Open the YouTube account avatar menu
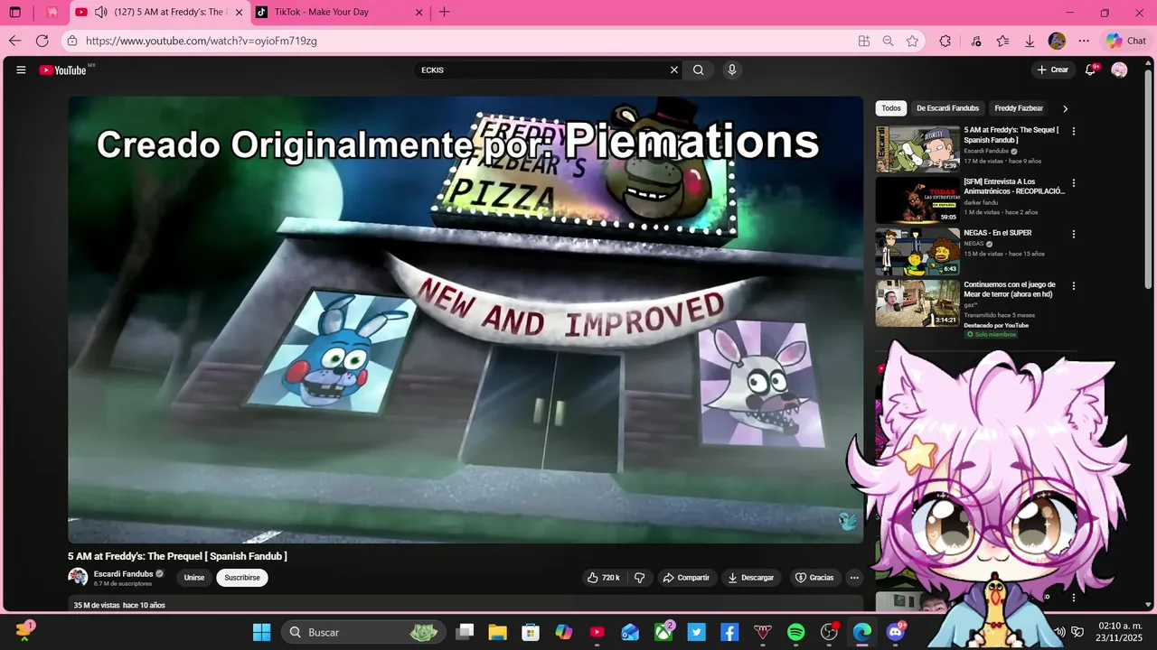 [x=1119, y=70]
